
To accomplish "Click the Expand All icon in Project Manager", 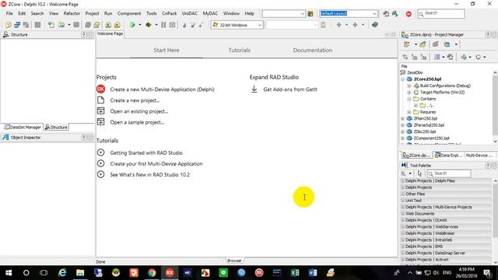I will 415,57.
